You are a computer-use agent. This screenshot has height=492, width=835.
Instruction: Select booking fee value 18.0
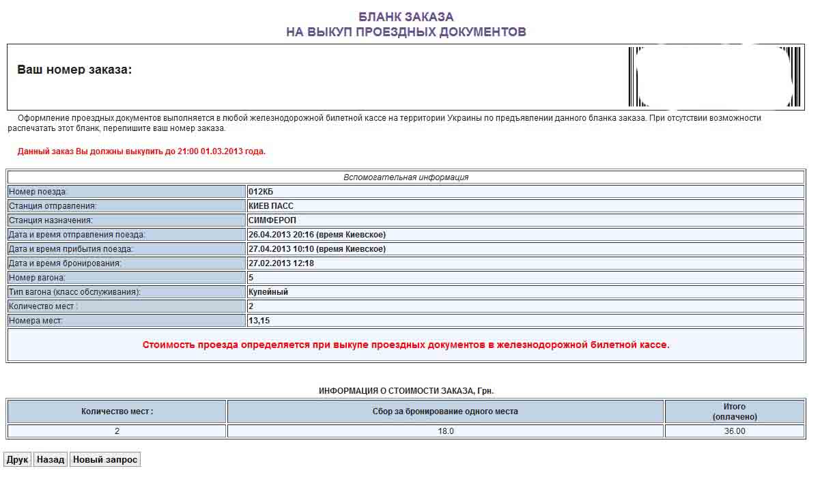(445, 431)
